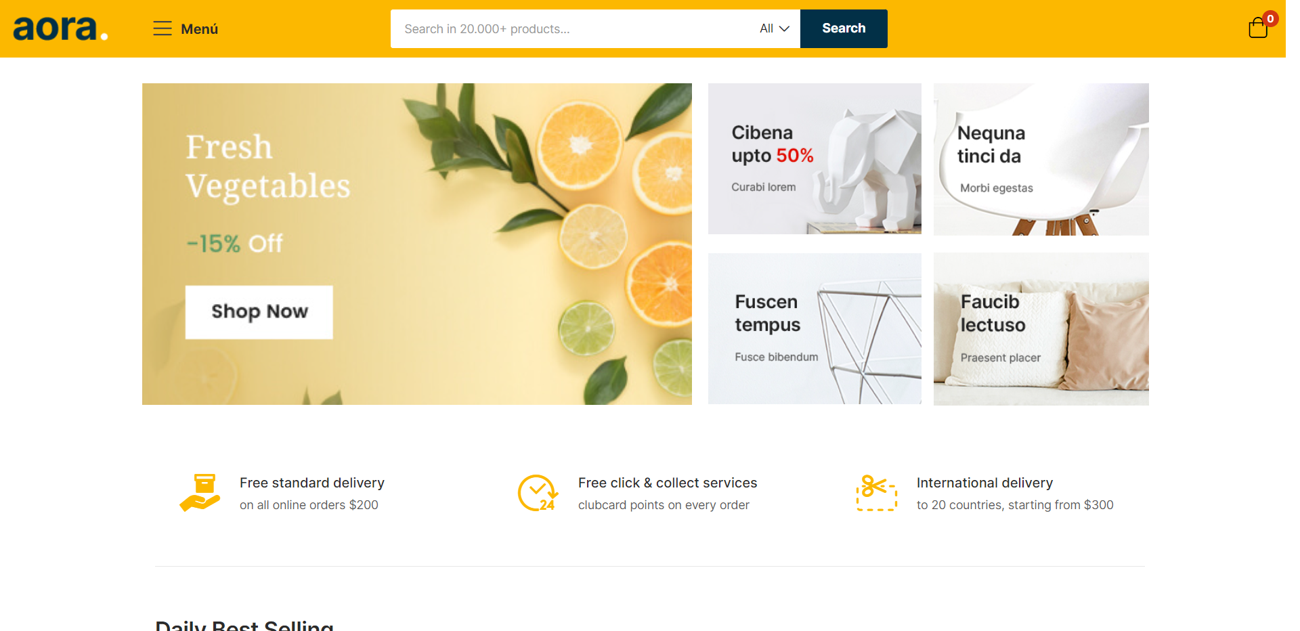Click the hamburger menu icon
The height and width of the screenshot is (631, 1300).
point(162,28)
